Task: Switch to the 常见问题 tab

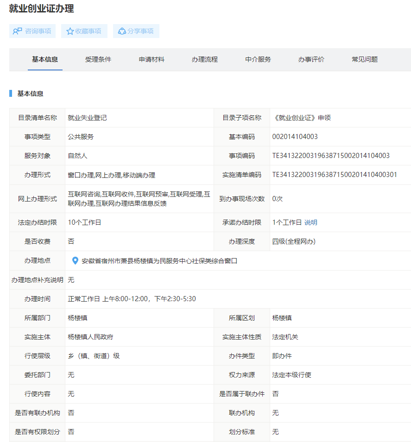Action: [365, 59]
